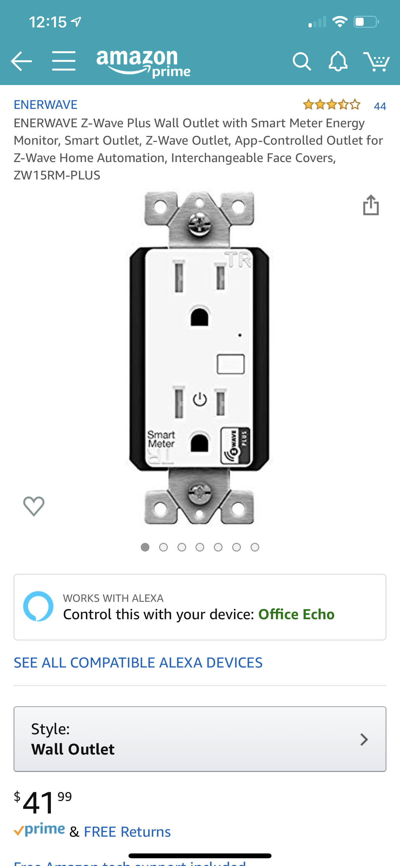Tap the star rating
The image size is (400, 866).
click(x=331, y=105)
